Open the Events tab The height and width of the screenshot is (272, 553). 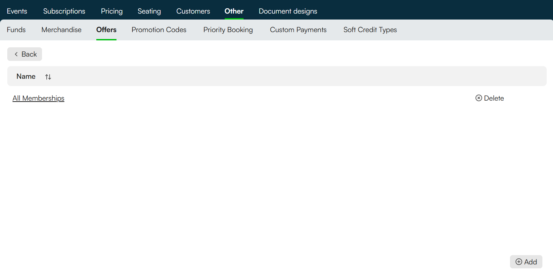pos(17,11)
